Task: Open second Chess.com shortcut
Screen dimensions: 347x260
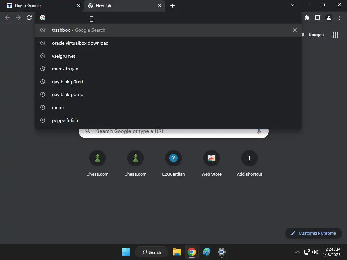Action: 136,163
